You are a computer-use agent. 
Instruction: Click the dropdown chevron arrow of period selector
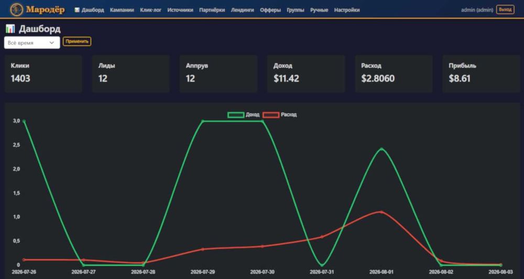pos(52,43)
